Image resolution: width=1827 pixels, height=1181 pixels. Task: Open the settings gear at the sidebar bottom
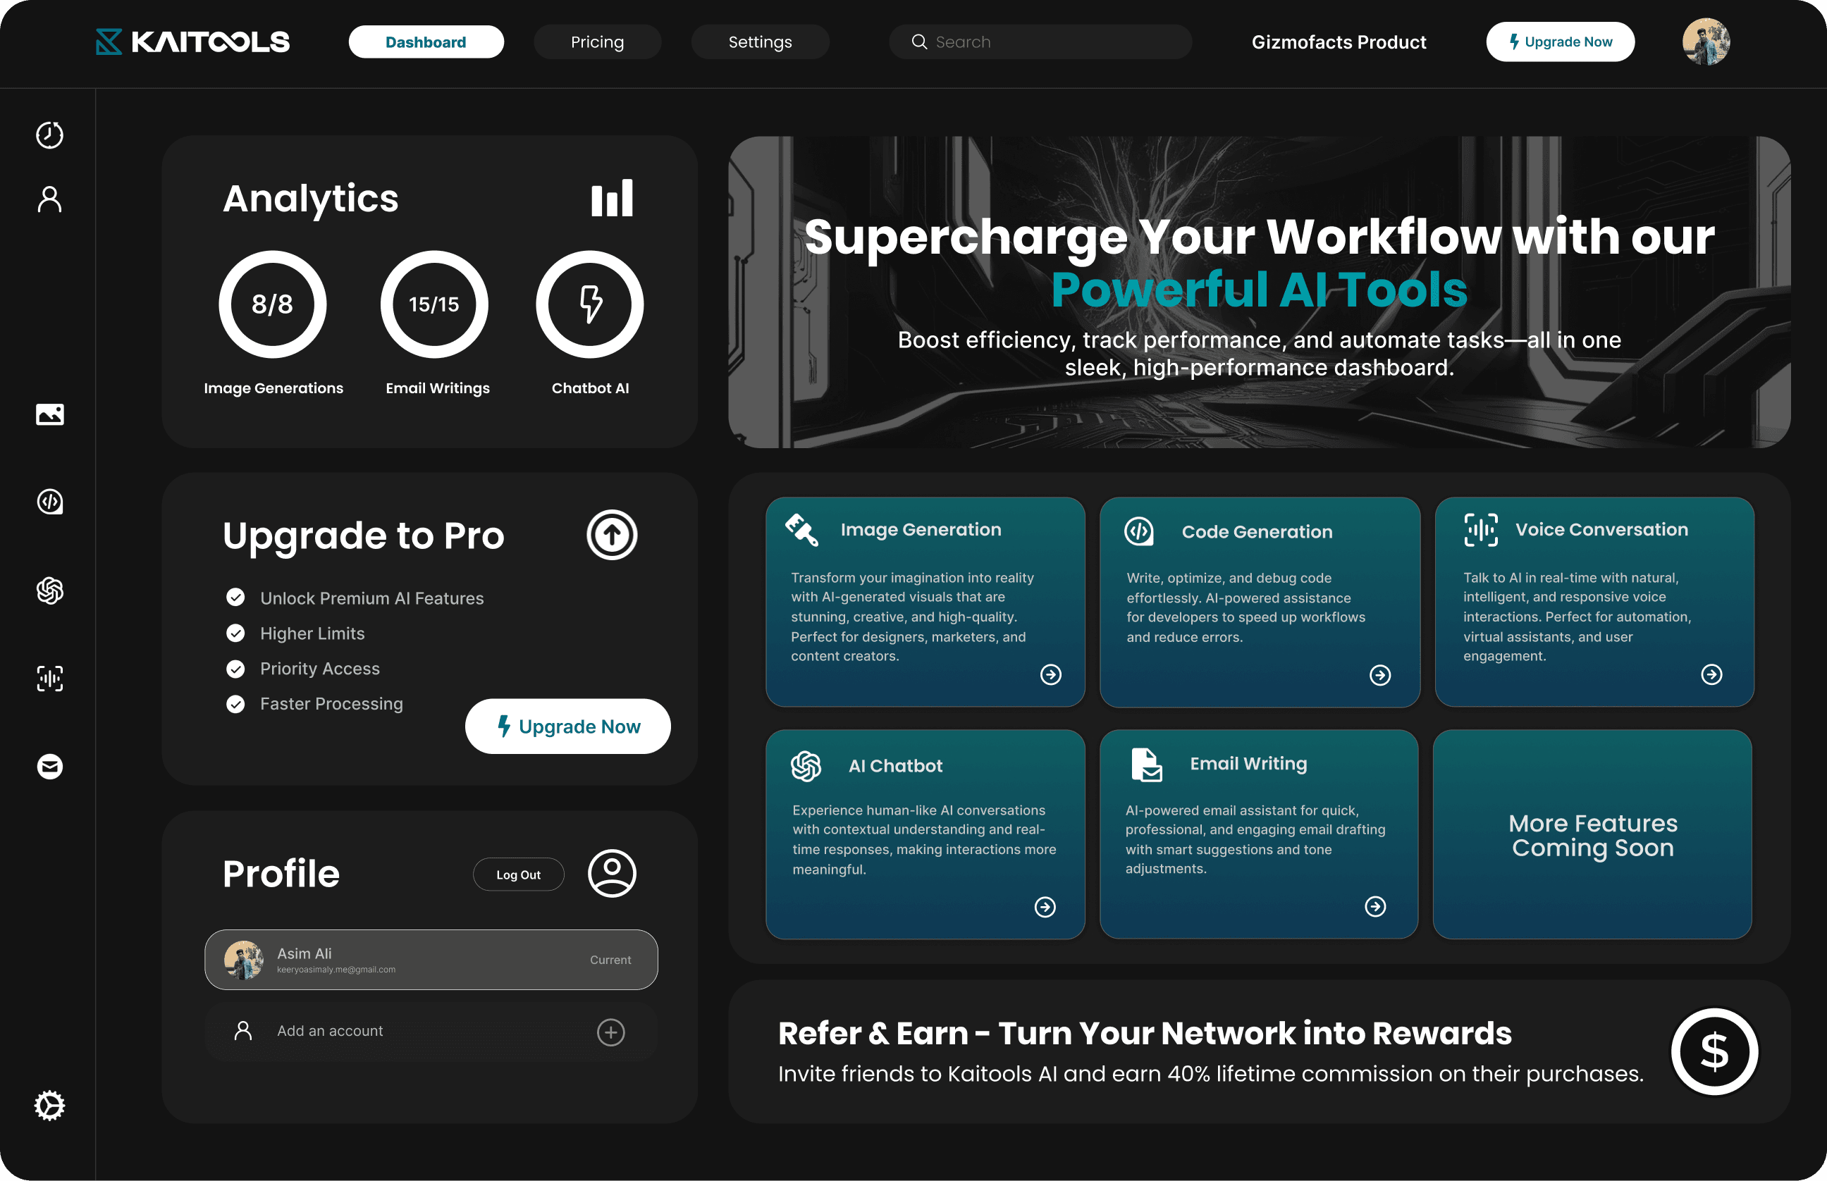pos(49,1105)
